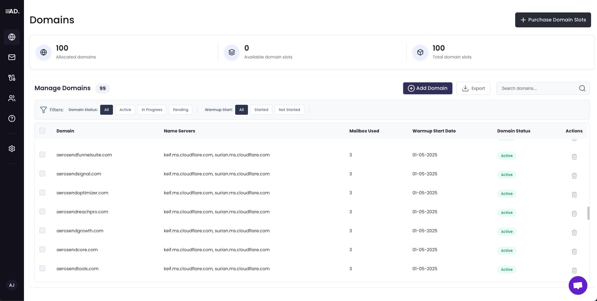
Task: Delete aerosendsignal.com using trash icon
Action: 574,176
